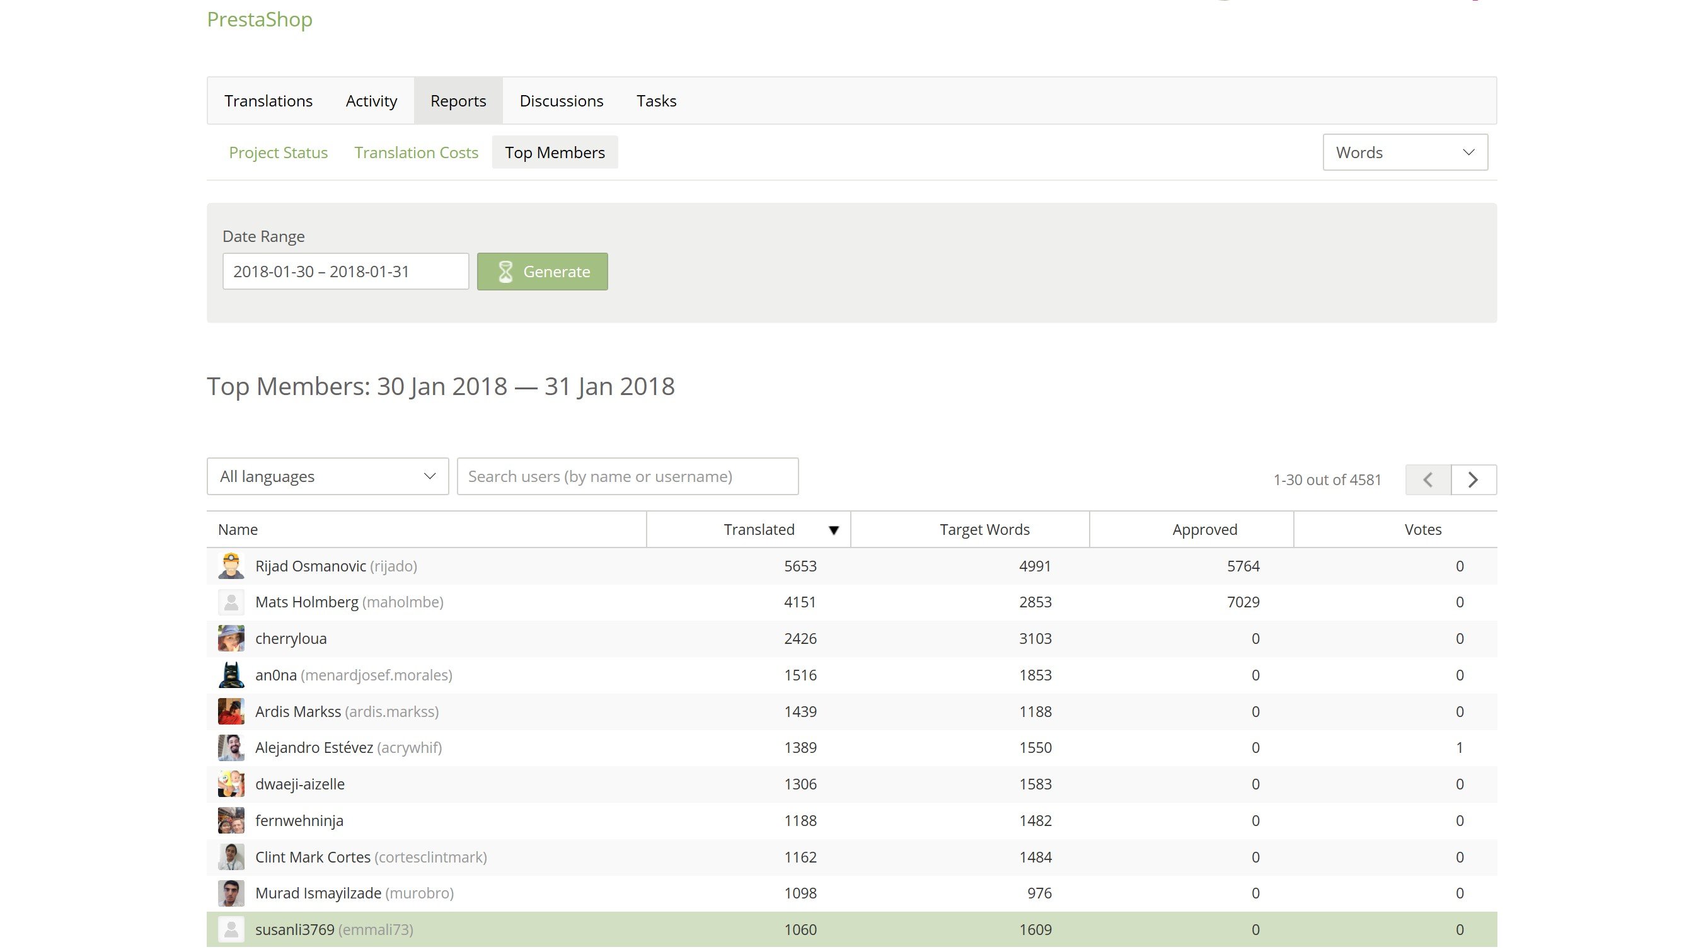Click Mats Holmberg's placeholder avatar
Viewport: 1701px width, 952px height.
pos(231,602)
